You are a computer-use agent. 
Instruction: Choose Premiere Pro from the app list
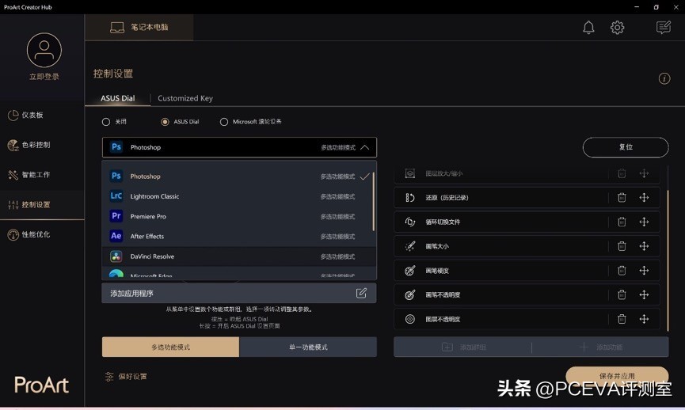point(239,217)
